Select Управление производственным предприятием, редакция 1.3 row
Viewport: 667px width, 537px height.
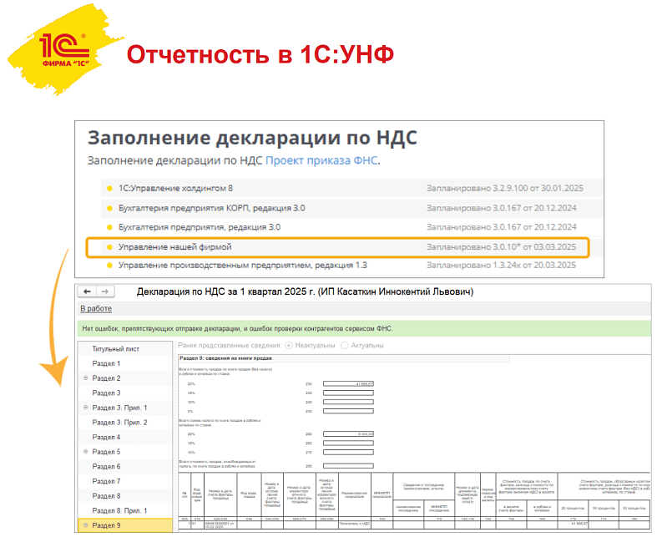[x=351, y=265]
